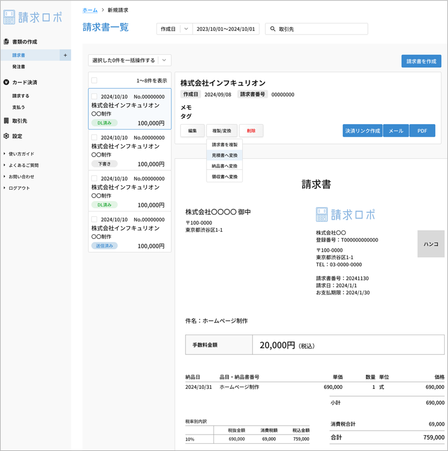Expand ログアウト in sidebar
Image resolution: width=448 pixels, height=451 pixels.
click(16, 188)
